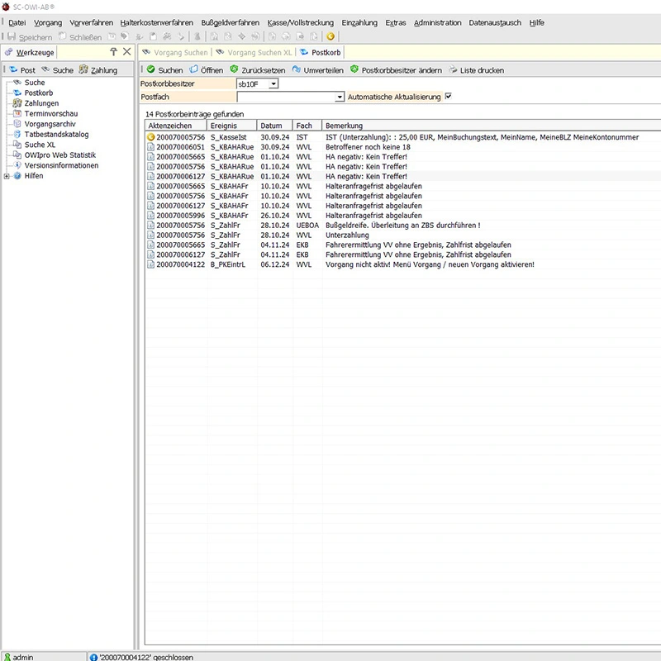Toggle the Automatische Aktualisierung checkbox
Viewport: 661px width, 661px height.
[449, 97]
